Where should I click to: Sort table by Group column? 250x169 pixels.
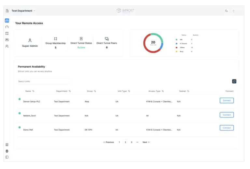[91, 91]
